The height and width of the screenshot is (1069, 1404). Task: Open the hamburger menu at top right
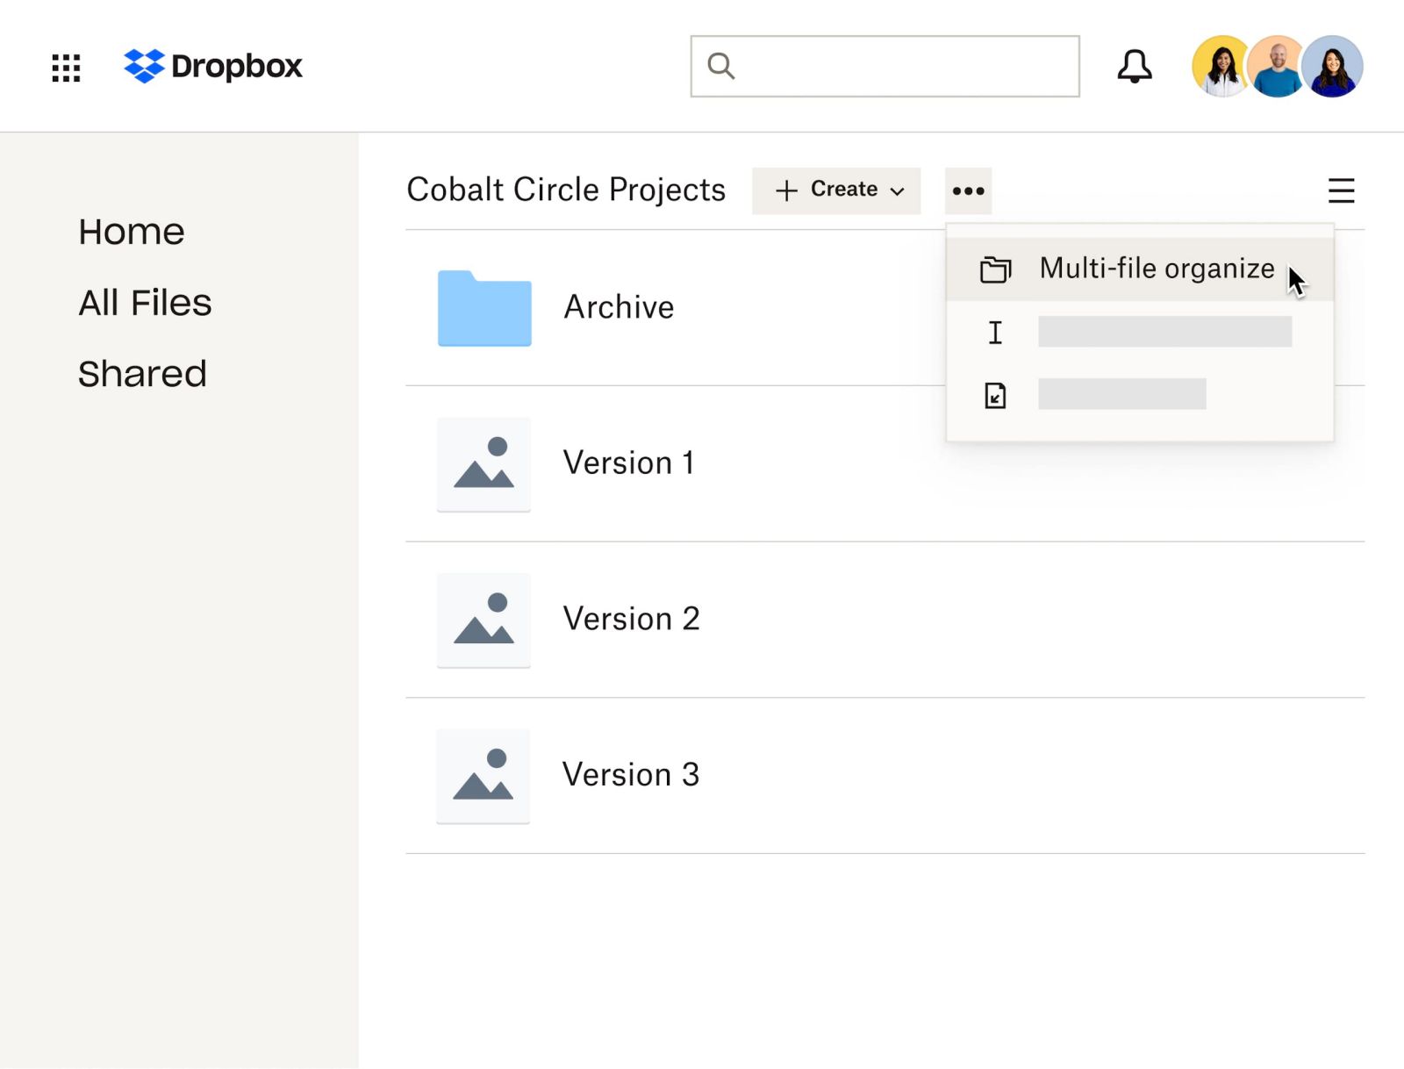(1342, 192)
